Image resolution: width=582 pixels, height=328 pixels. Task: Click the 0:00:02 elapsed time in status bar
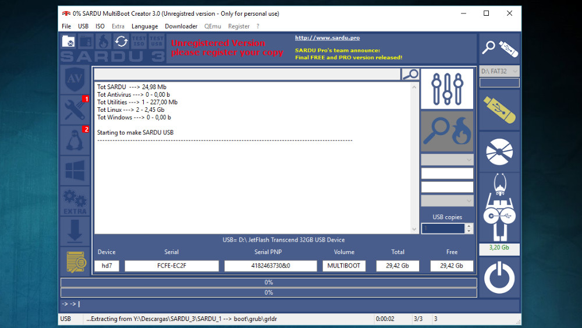click(x=385, y=319)
